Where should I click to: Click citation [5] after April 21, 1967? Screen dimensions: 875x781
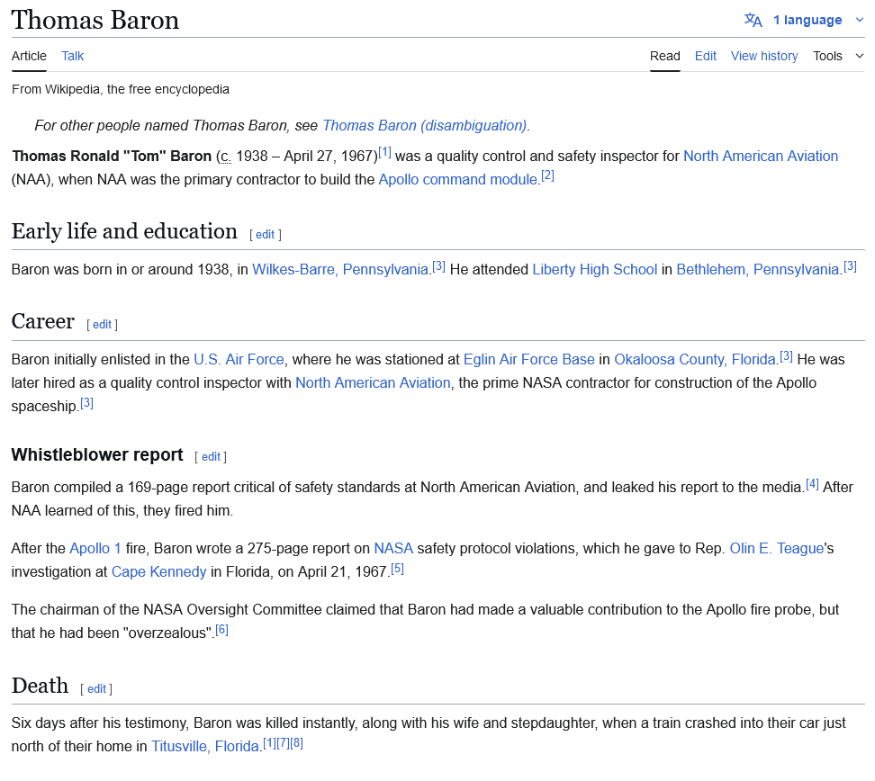pyautogui.click(x=397, y=569)
